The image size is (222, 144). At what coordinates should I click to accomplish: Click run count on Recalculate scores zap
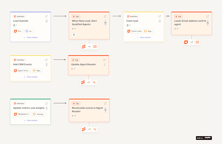coord(74,116)
